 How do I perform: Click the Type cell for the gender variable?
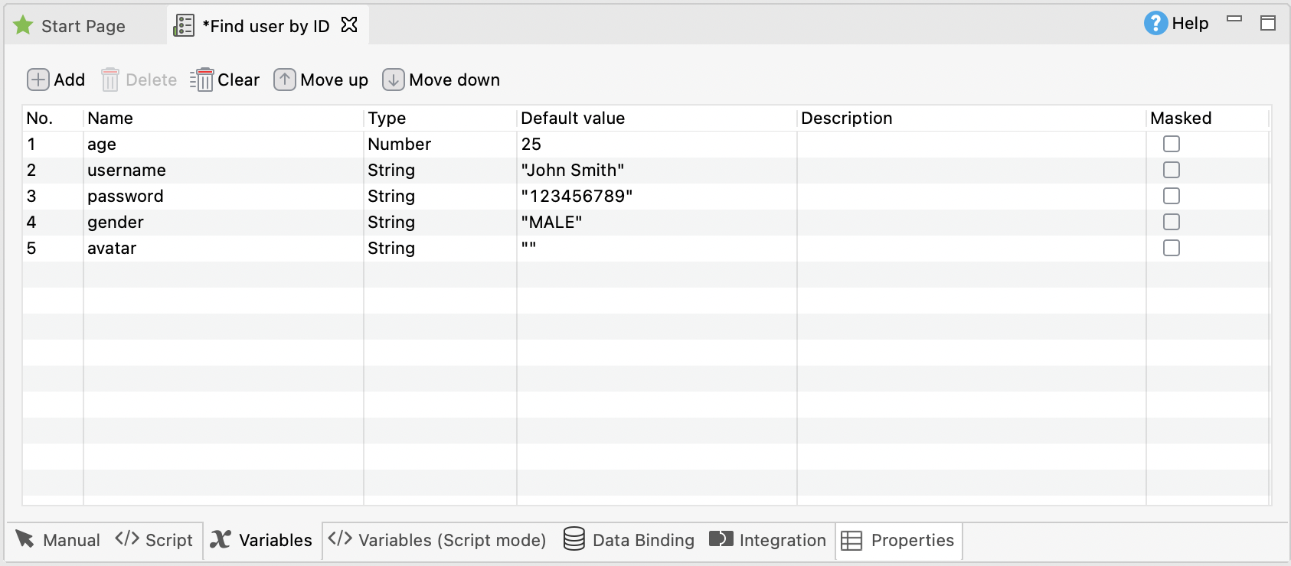coord(439,222)
